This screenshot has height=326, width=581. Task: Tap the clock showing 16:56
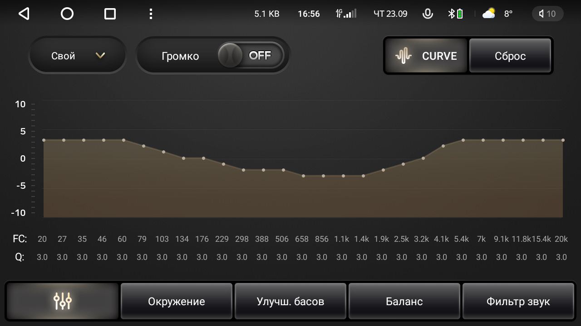pos(309,14)
